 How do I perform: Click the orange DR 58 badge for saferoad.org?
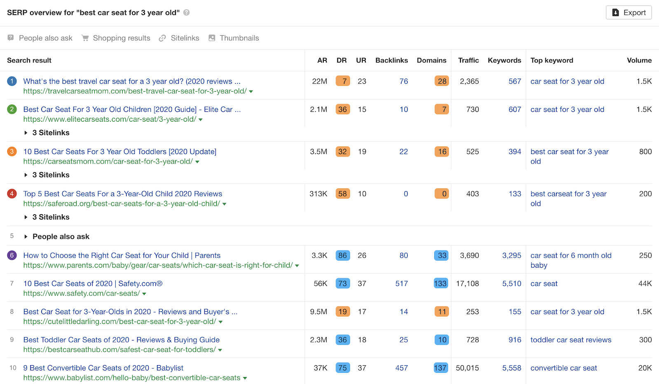[342, 193]
